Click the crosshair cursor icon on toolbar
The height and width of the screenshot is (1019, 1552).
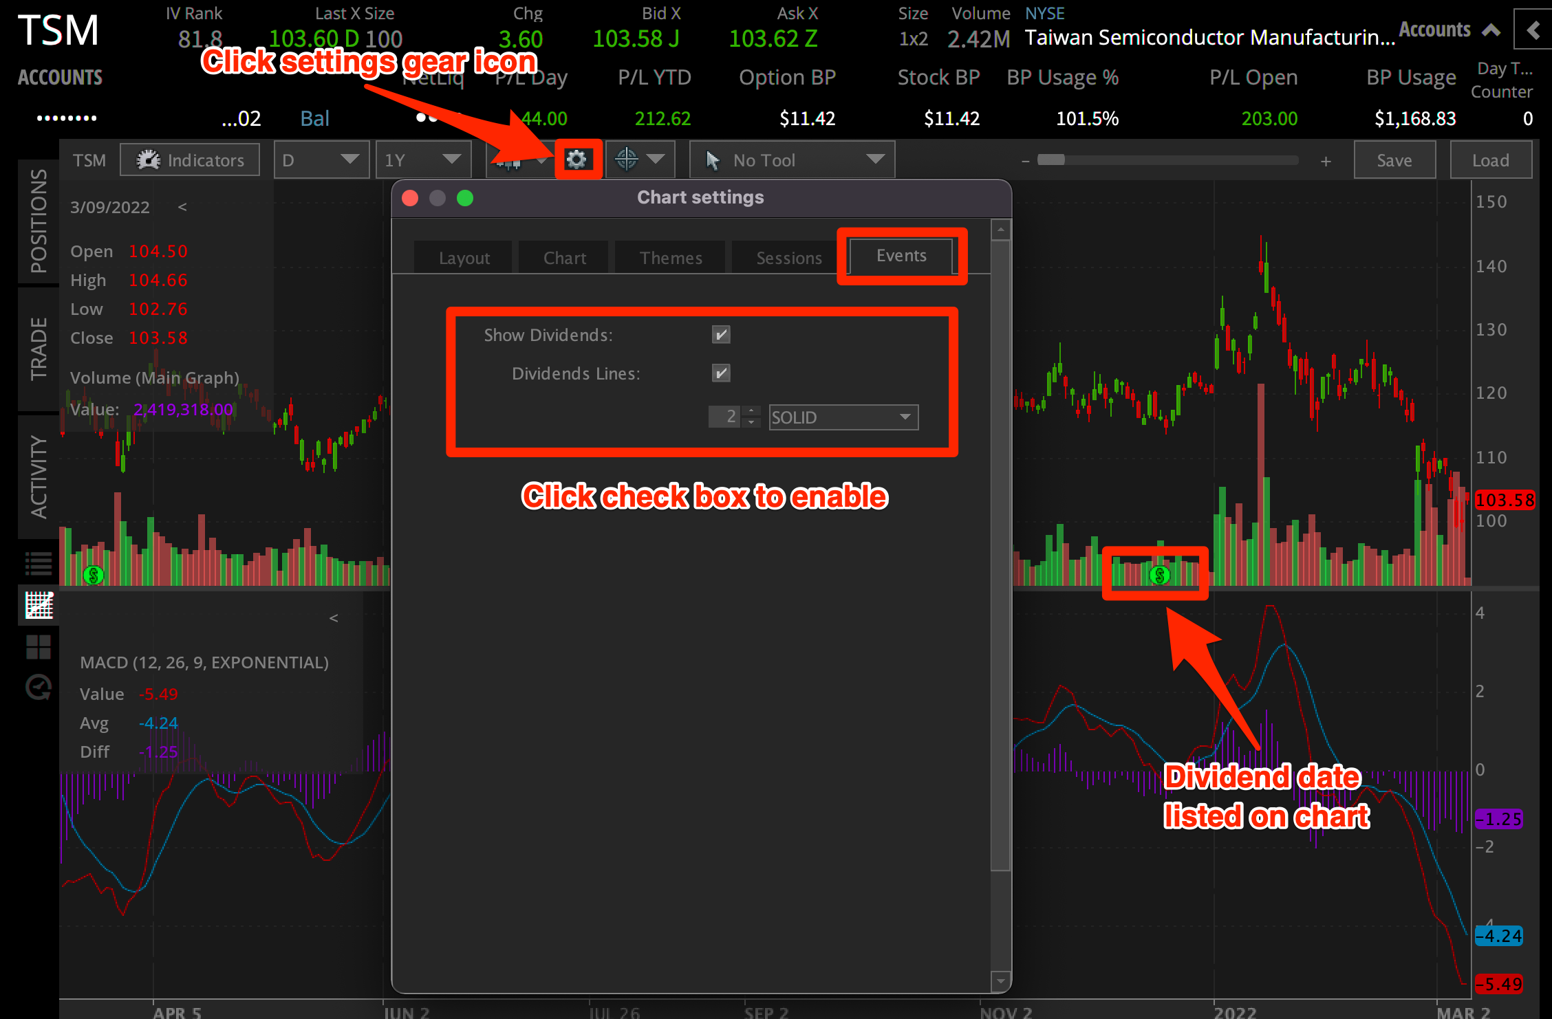(625, 159)
